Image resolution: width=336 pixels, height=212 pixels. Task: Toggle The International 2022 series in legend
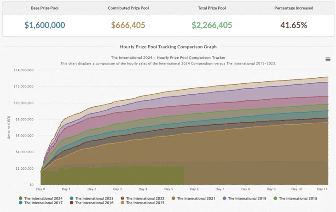143,198
